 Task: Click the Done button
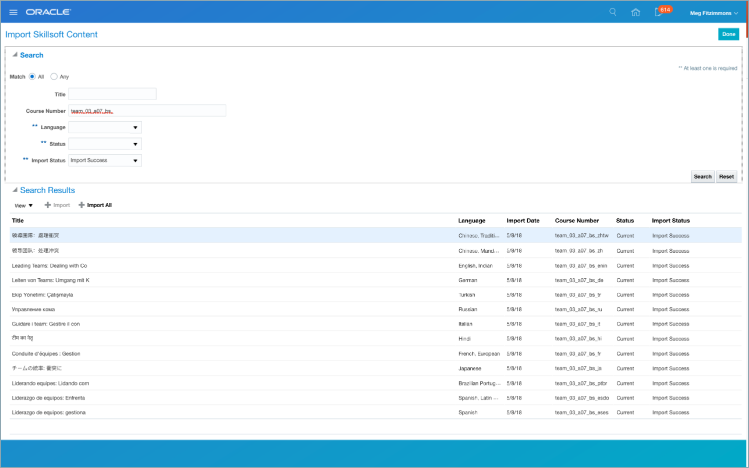coord(728,34)
